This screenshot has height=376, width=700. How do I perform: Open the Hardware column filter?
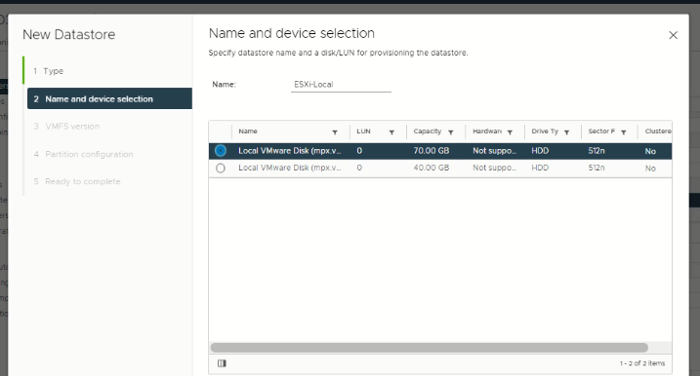(510, 132)
